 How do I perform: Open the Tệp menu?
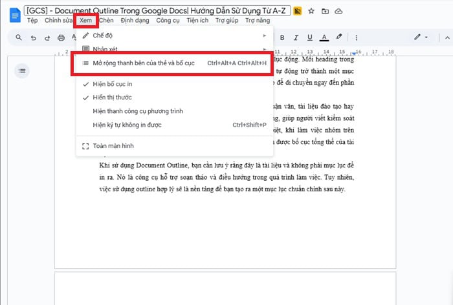point(32,21)
